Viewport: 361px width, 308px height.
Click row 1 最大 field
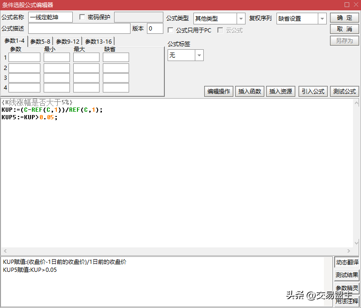(86, 57)
